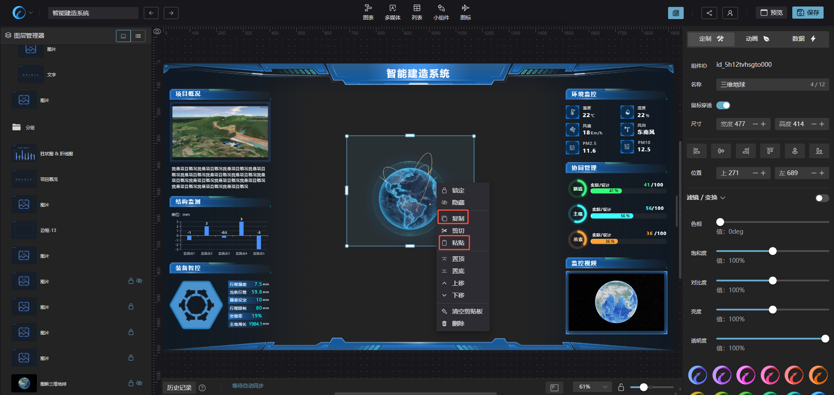Open the logo dropdown arrow at top-left
This screenshot has height=395, width=834.
(31, 13)
